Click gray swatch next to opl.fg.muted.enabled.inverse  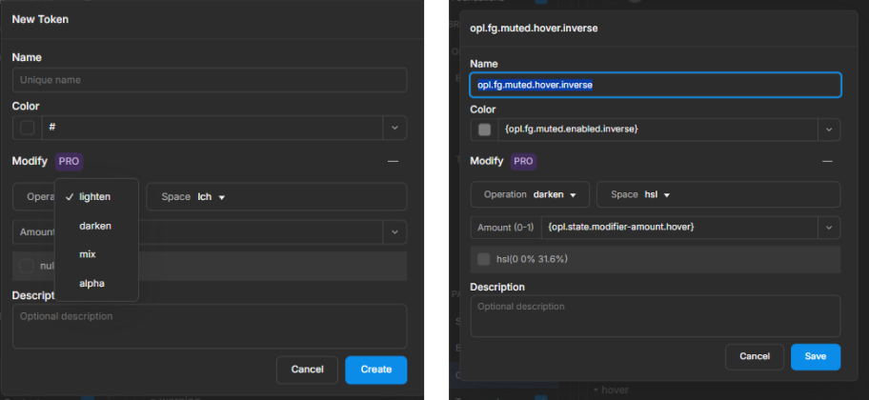click(x=484, y=129)
